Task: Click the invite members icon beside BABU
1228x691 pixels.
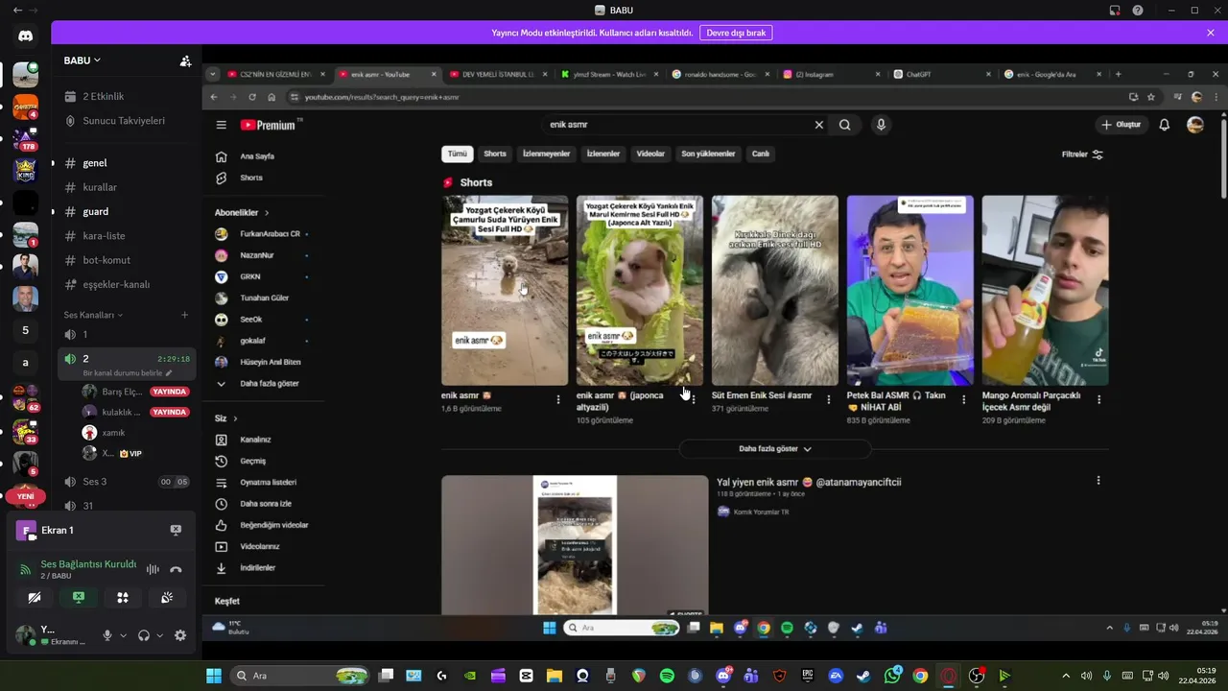Action: 185,60
